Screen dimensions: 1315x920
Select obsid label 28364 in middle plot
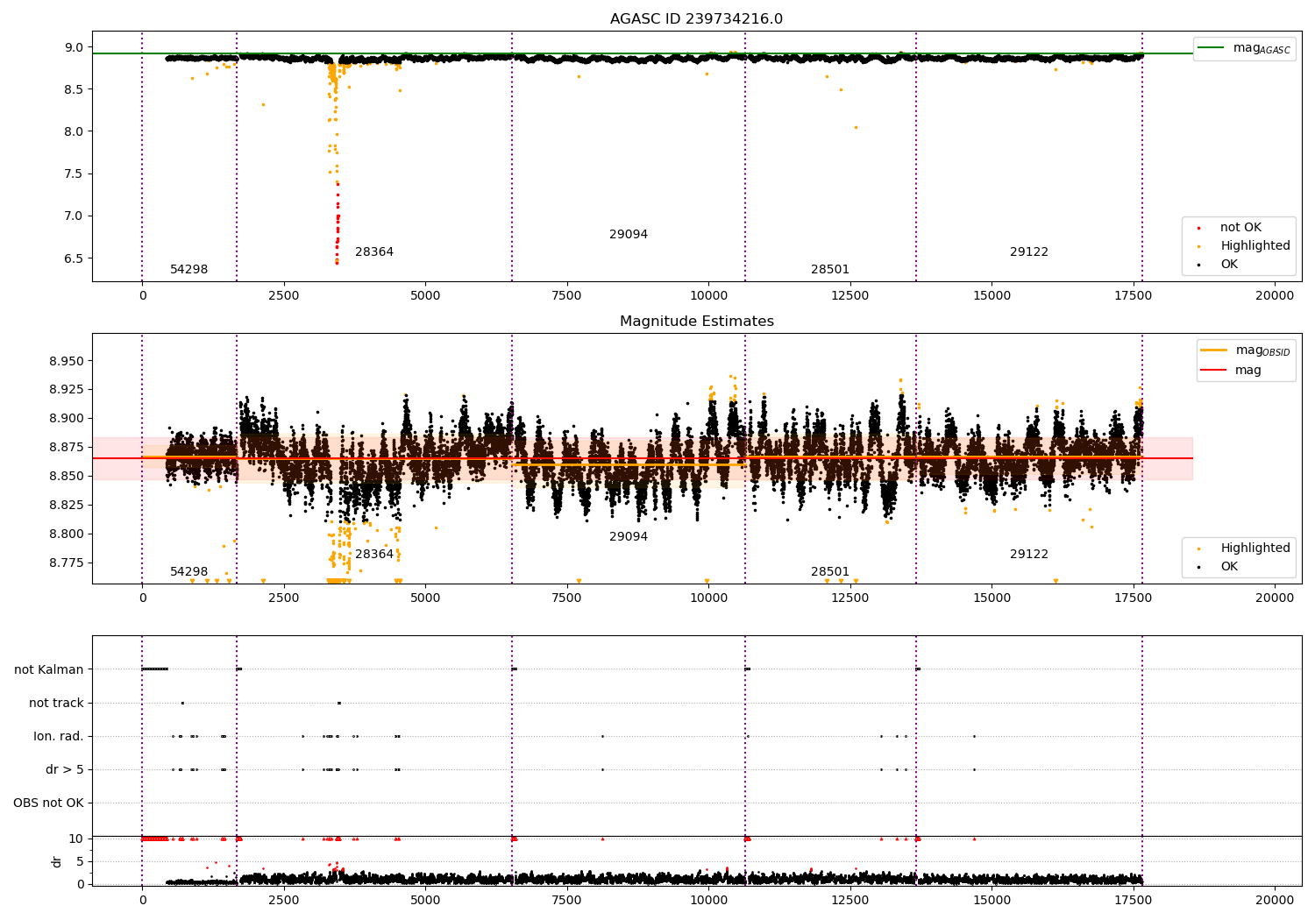tap(374, 555)
